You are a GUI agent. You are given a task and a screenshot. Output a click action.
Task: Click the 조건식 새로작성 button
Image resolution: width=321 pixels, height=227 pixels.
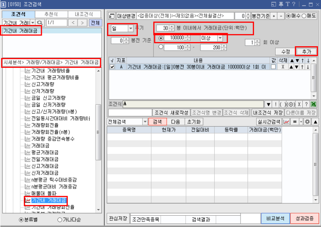point(172,113)
